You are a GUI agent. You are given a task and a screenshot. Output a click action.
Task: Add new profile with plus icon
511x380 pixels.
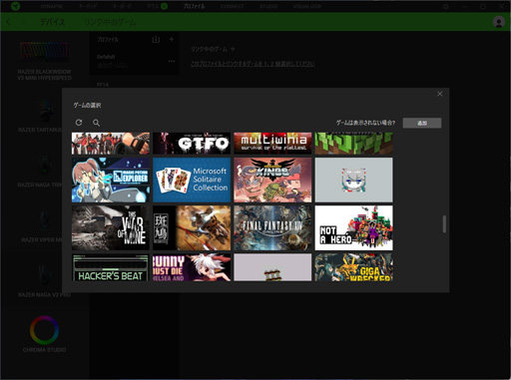click(x=172, y=39)
